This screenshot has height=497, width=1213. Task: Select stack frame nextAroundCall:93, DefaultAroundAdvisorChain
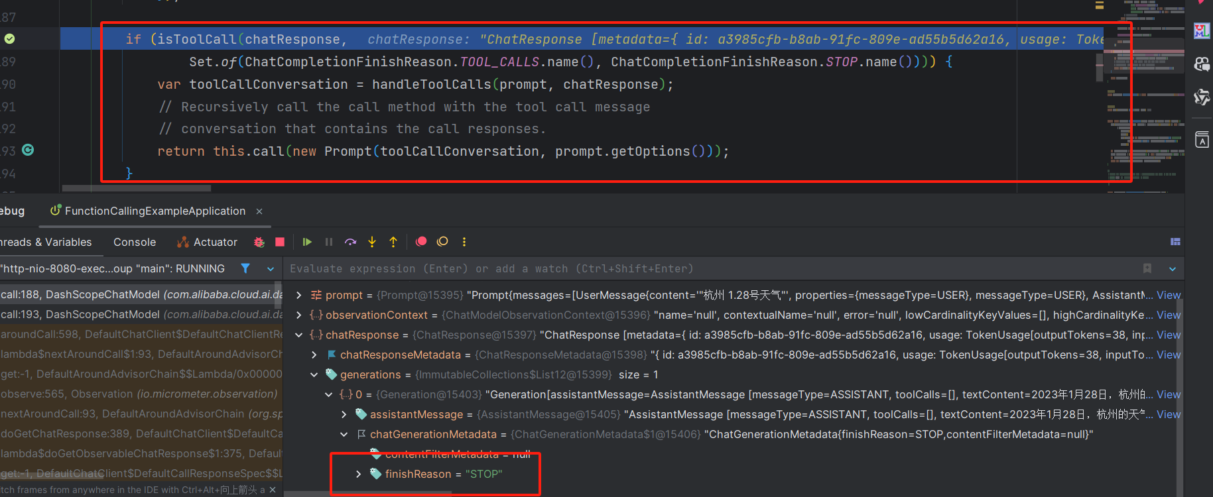click(141, 414)
